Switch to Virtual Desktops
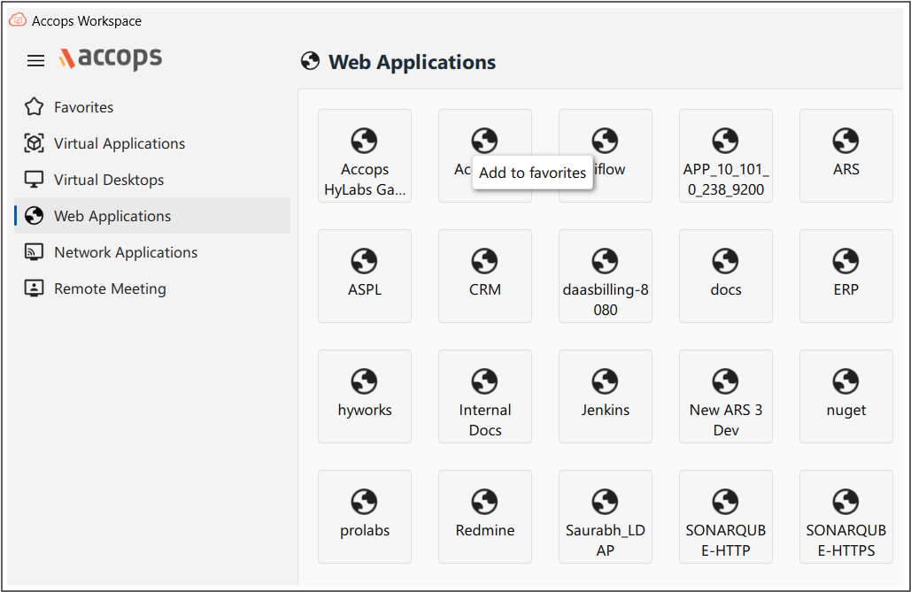The height and width of the screenshot is (592, 911). [x=152, y=180]
